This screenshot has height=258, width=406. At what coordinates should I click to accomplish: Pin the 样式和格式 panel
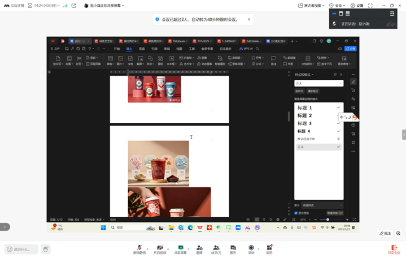(x=335, y=74)
